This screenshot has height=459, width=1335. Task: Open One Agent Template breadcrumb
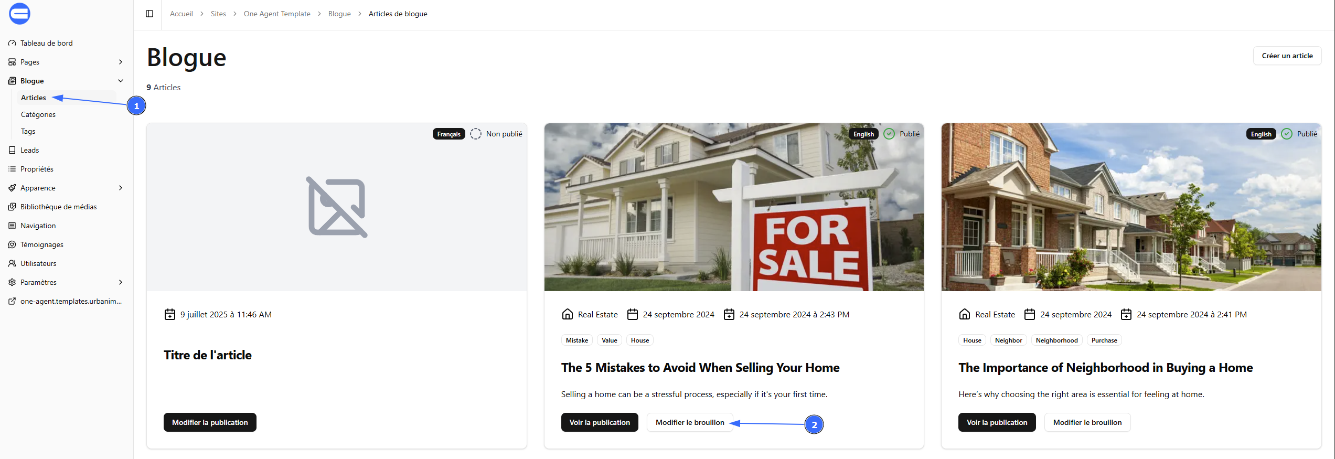pyautogui.click(x=277, y=14)
